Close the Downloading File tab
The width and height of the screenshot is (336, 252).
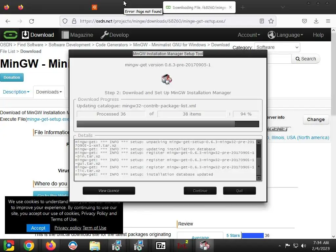coord(230,7)
